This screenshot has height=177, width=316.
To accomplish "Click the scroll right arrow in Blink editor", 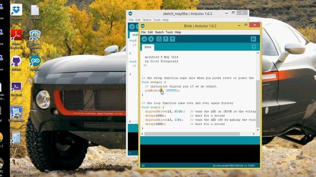I will pos(254,134).
